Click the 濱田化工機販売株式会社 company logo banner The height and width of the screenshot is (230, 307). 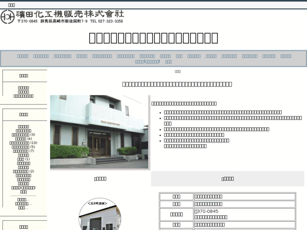[62, 17]
